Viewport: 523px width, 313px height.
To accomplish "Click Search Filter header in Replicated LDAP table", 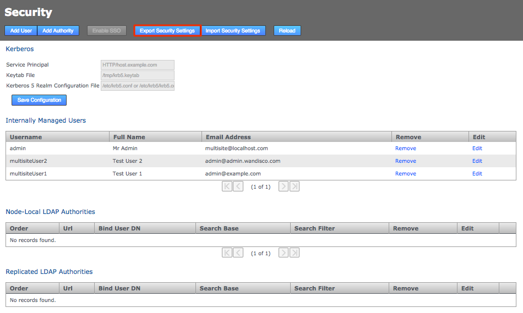I will 340,288.
